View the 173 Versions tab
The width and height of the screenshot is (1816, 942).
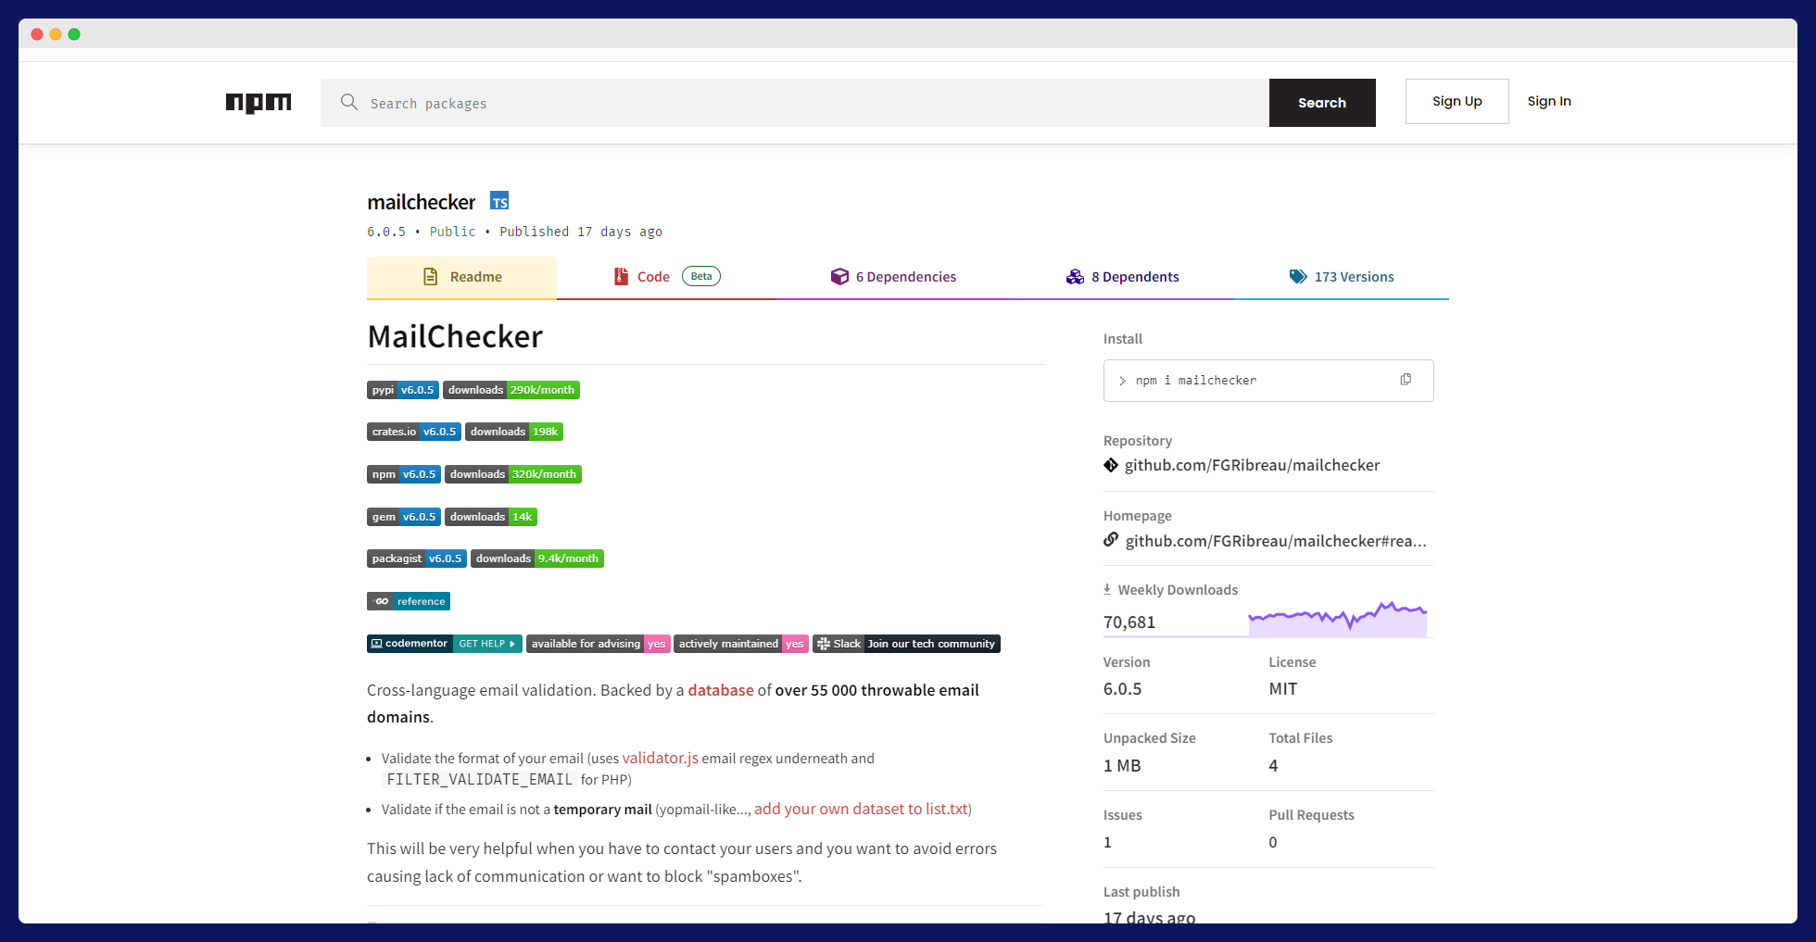pos(1341,277)
